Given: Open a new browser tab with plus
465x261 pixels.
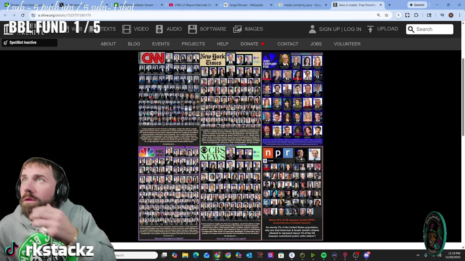Looking at the screenshot, I should tap(389, 5).
